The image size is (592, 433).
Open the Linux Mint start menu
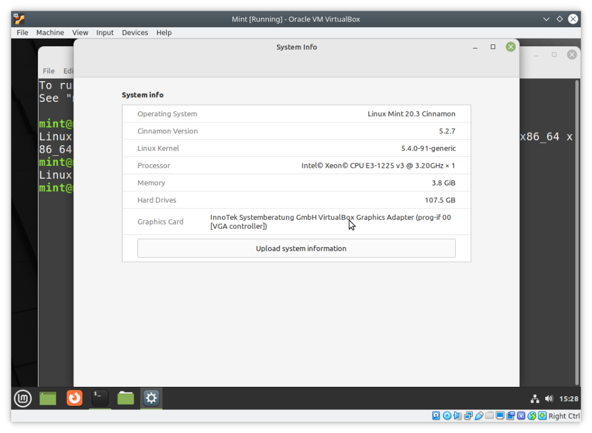pos(22,398)
